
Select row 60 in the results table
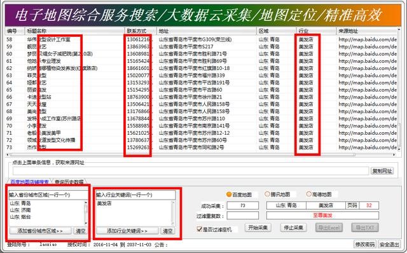(x=201, y=54)
